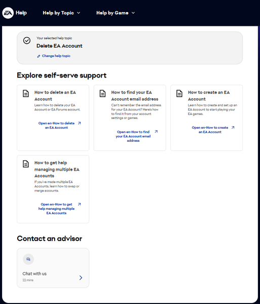The image size is (260, 304).
Task: Click document icon on managing multiple EA Accounts card
Action: pos(26,164)
